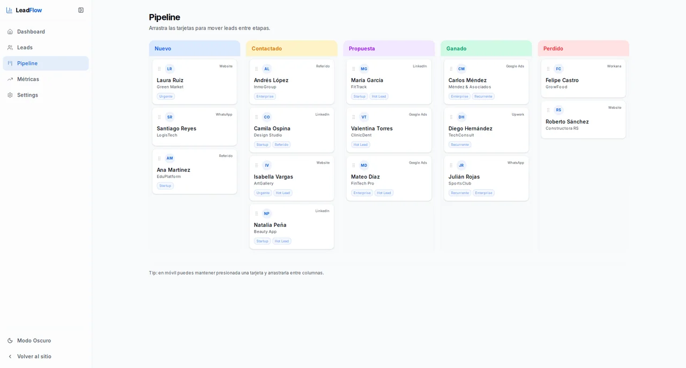
Task: Click the MG avatar badge
Action: (364, 69)
